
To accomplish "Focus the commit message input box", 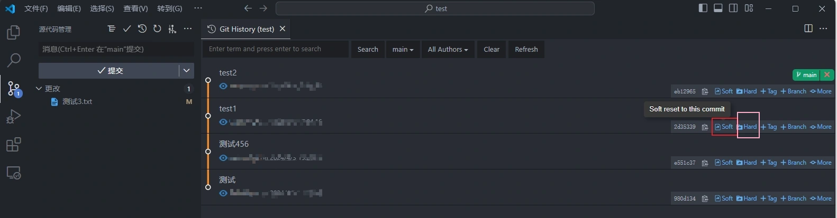I will tap(116, 49).
